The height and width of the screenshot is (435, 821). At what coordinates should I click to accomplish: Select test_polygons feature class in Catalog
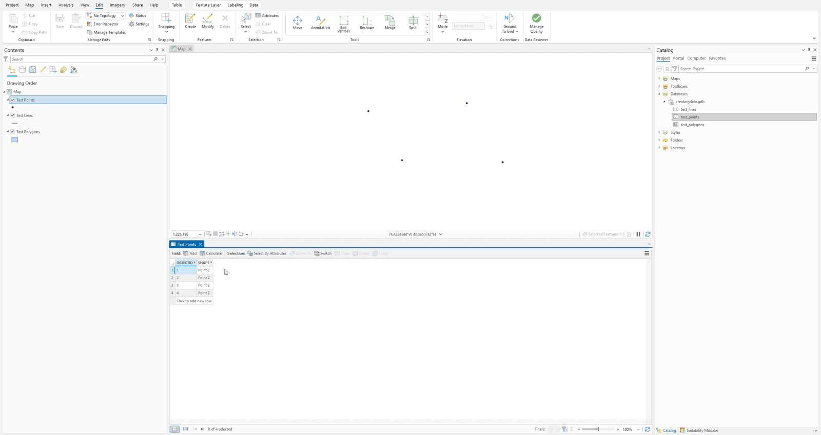click(692, 125)
